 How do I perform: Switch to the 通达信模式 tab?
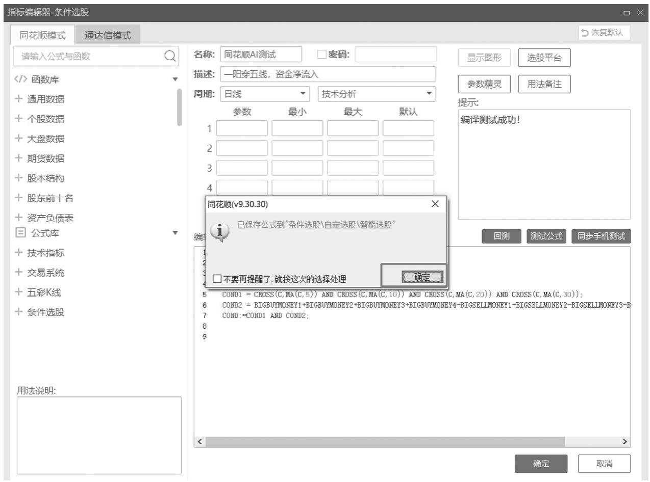tap(108, 35)
